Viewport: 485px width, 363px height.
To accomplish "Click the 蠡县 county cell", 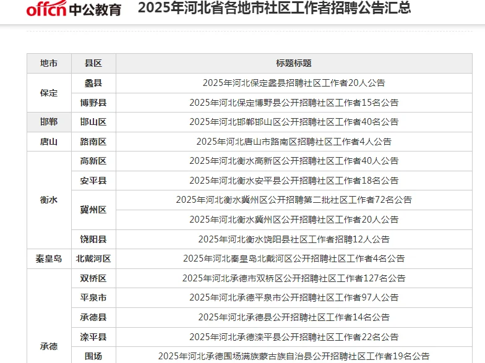I will coord(93,83).
